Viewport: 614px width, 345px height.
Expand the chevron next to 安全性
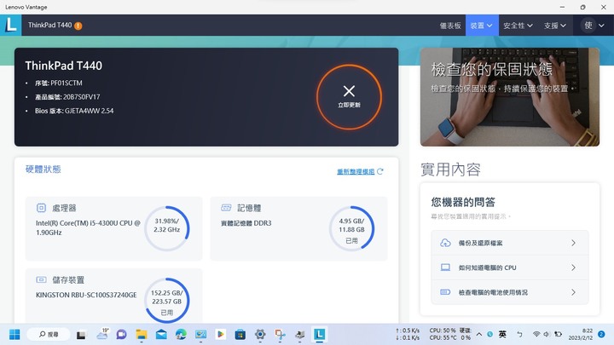pyautogui.click(x=530, y=26)
